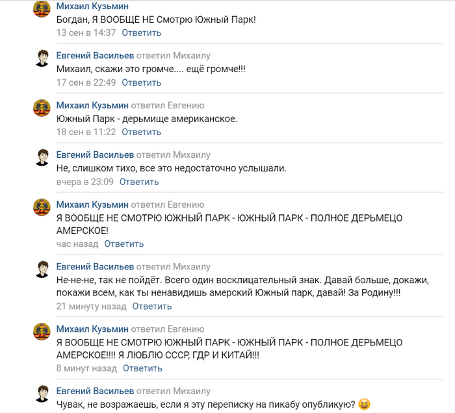
Task: Click Евгений's avatar beside "скажи это громче" comment
Action: point(42,58)
